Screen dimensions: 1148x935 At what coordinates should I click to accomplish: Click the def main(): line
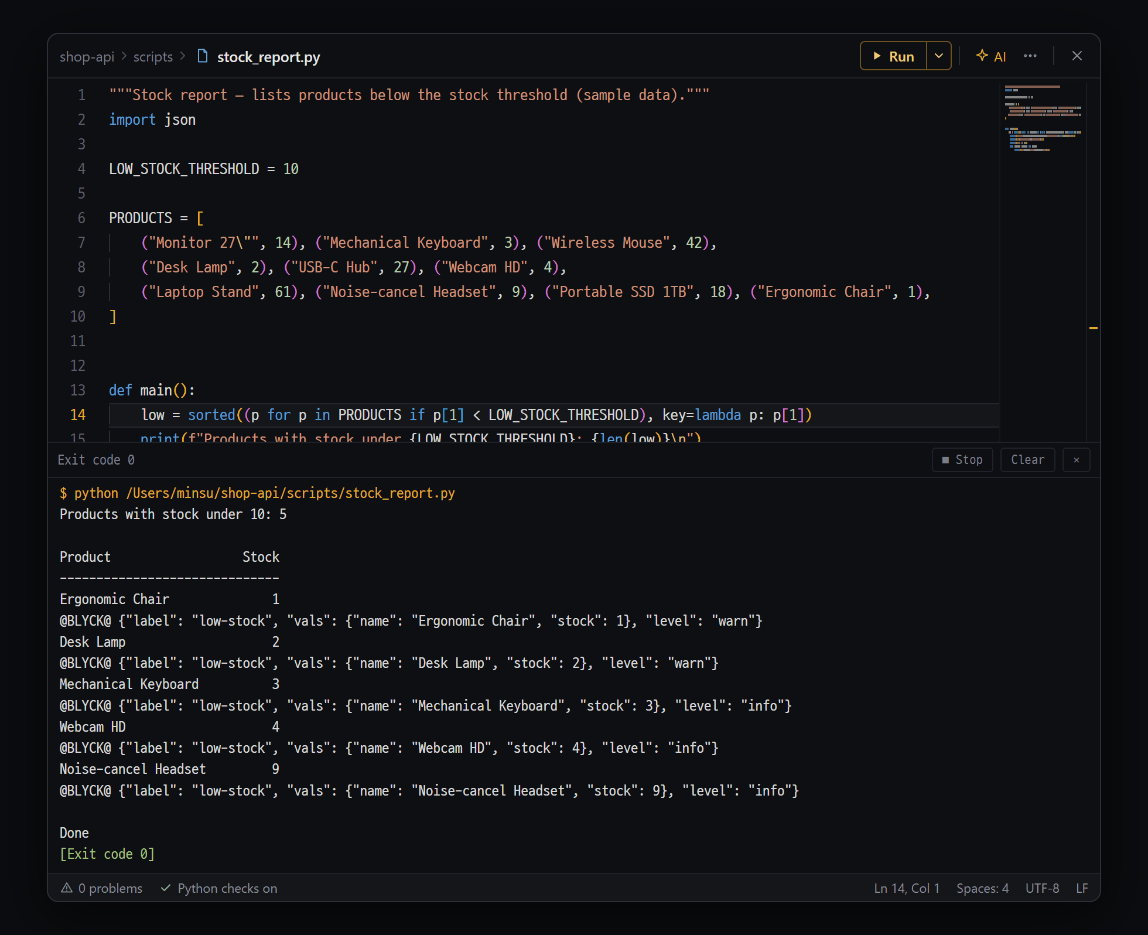click(x=152, y=390)
